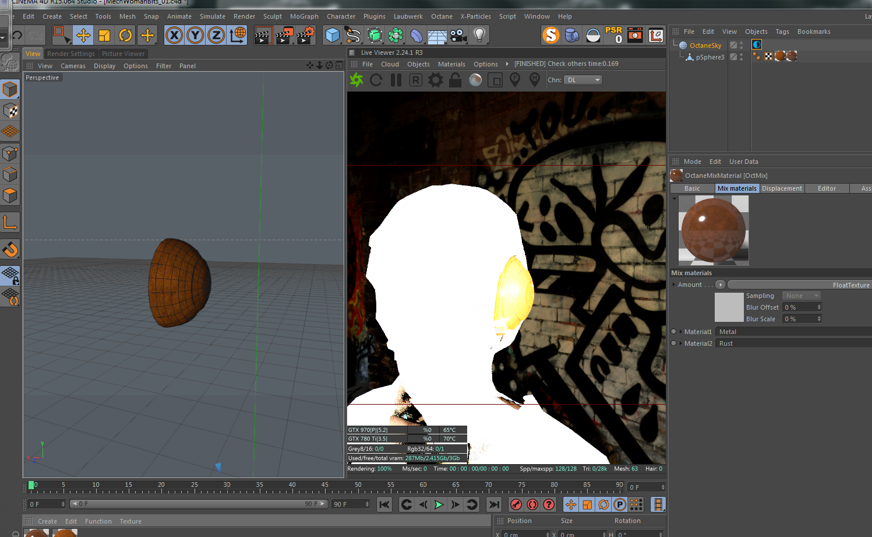Open the Chn channel dropdown
The image size is (872, 537).
[583, 80]
